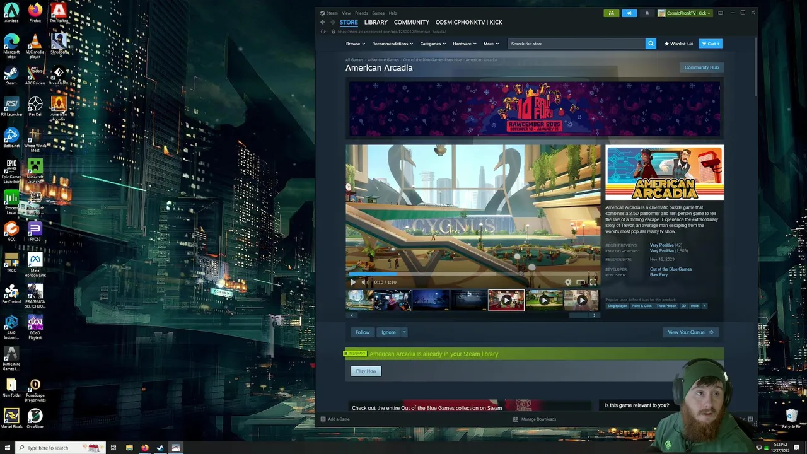Open the Community Hub
The height and width of the screenshot is (454, 807).
701,67
